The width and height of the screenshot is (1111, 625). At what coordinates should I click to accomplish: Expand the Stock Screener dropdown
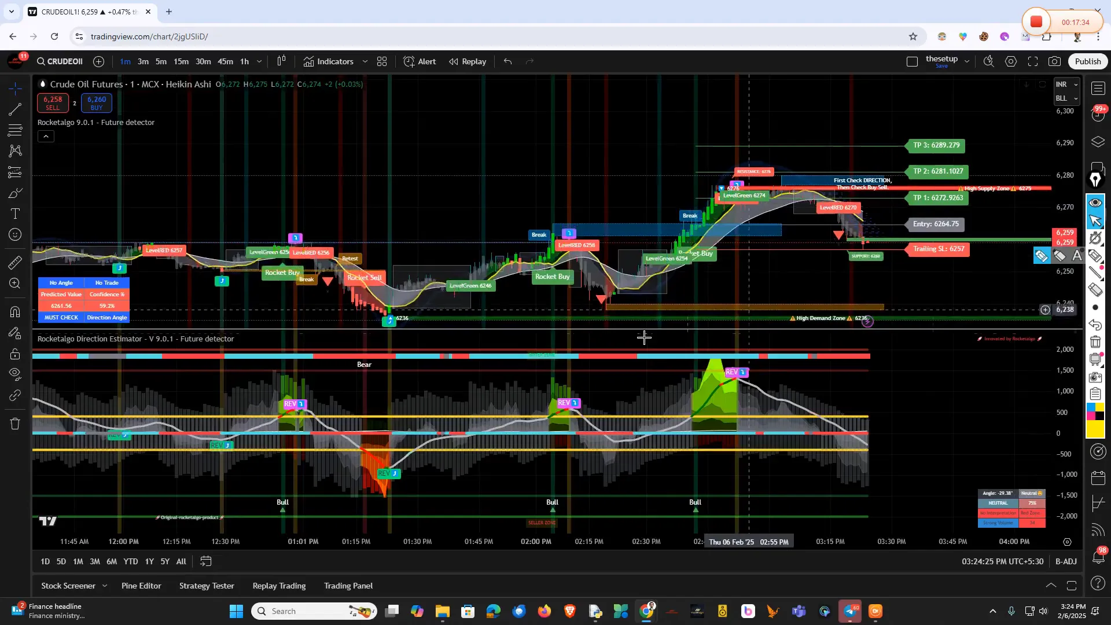(104, 586)
